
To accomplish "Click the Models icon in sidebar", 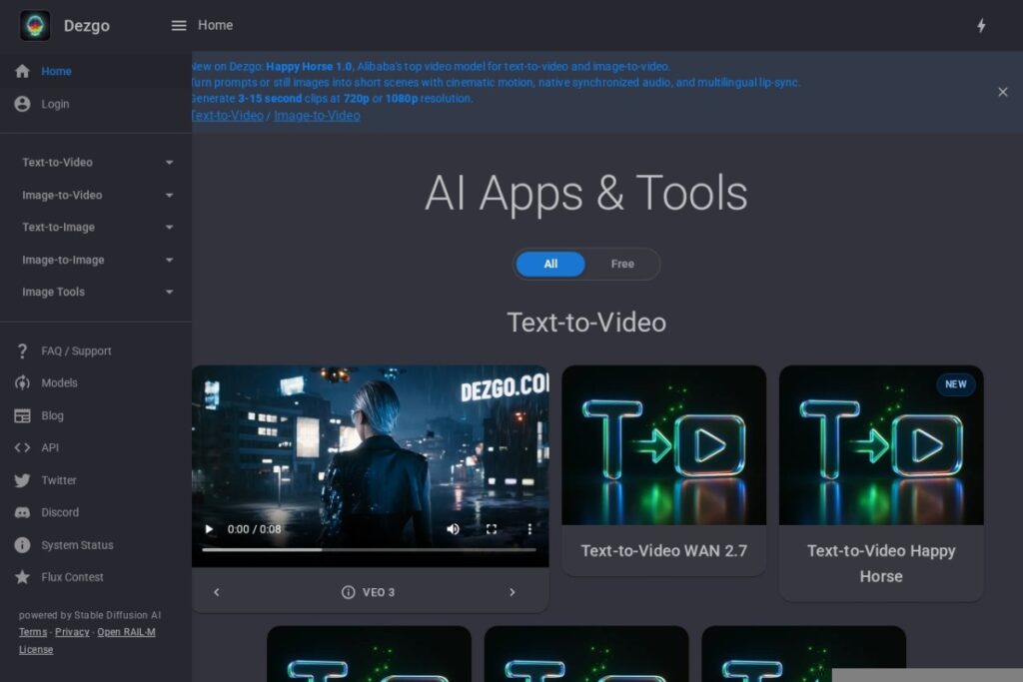I will click(22, 382).
